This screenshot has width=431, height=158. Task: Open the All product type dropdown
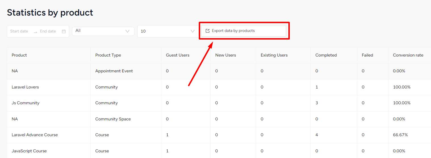coord(103,31)
